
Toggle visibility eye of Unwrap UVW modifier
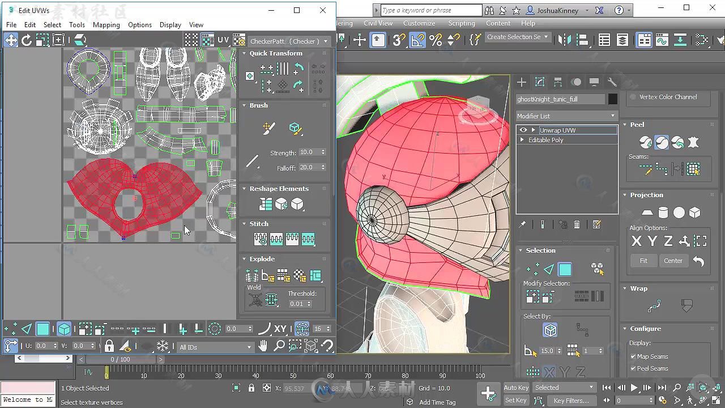coord(523,130)
